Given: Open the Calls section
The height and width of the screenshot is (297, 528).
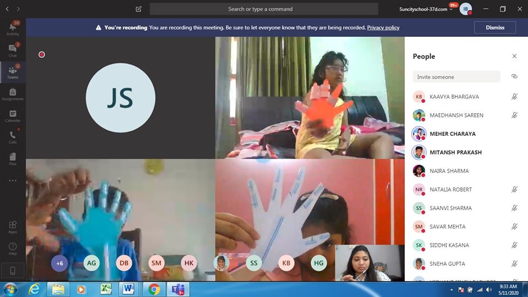Looking at the screenshot, I should coord(13,137).
